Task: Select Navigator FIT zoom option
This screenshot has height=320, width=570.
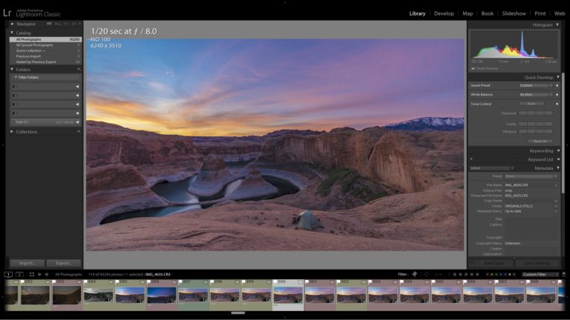Action: point(49,24)
